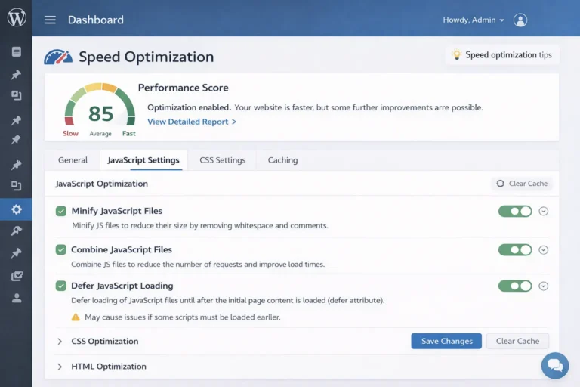Open the Howdy, Admin dropdown
The image size is (580, 387).
473,20
